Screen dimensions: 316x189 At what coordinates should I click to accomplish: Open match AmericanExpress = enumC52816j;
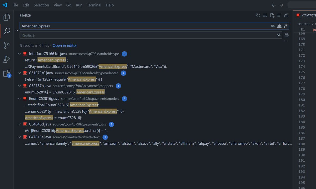(53, 118)
